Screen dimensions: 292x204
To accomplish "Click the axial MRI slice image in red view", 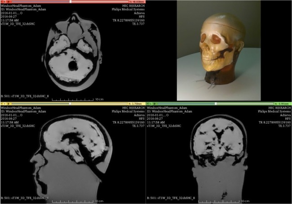I will 72,52.
